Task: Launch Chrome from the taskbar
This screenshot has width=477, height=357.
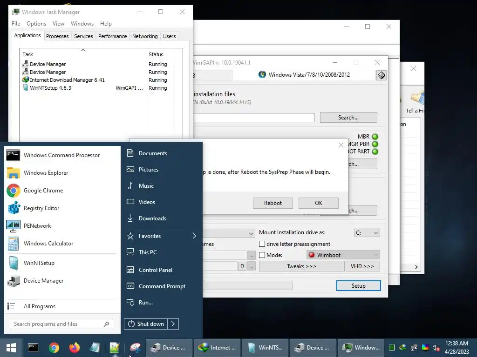Action: 54,348
